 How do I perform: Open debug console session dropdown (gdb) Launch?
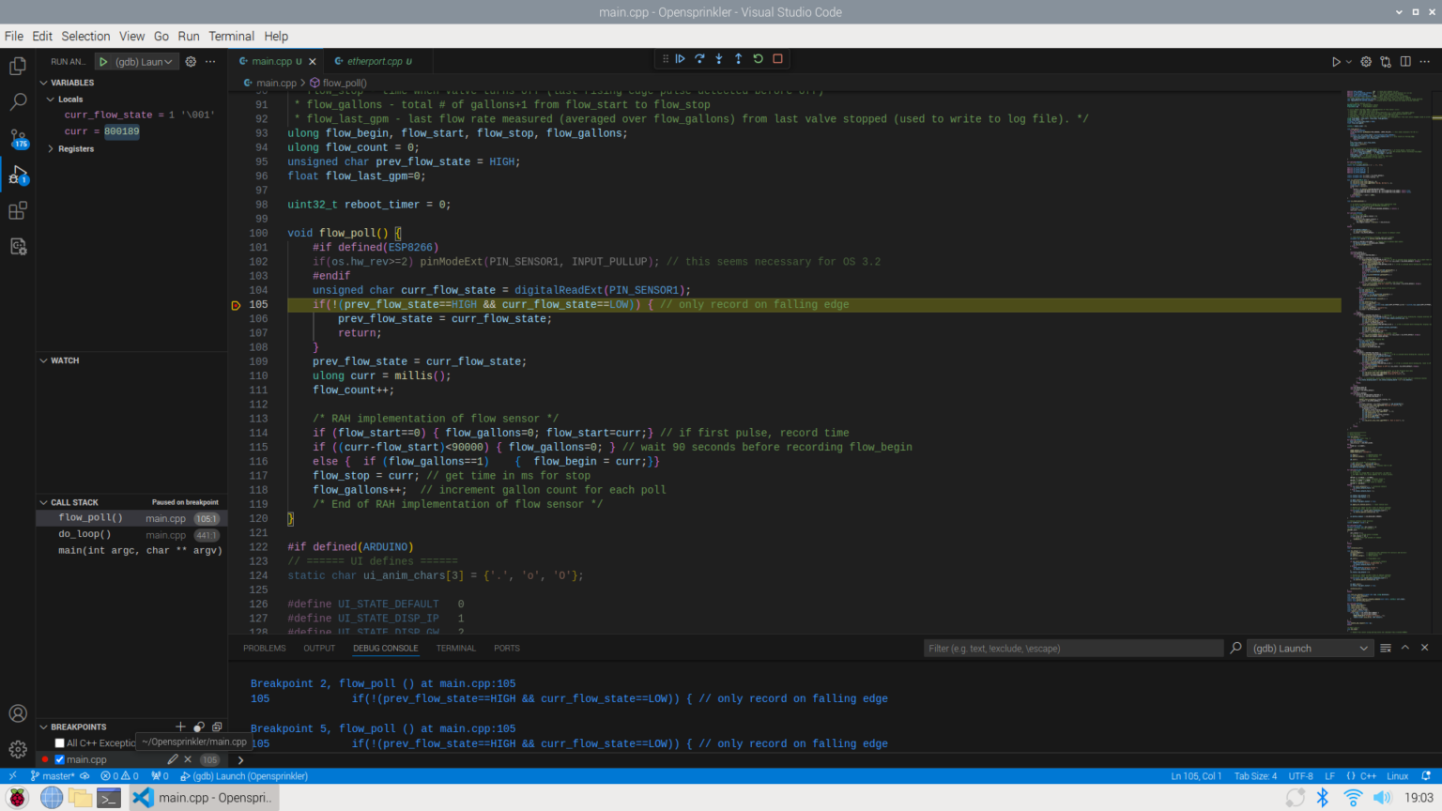1311,649
